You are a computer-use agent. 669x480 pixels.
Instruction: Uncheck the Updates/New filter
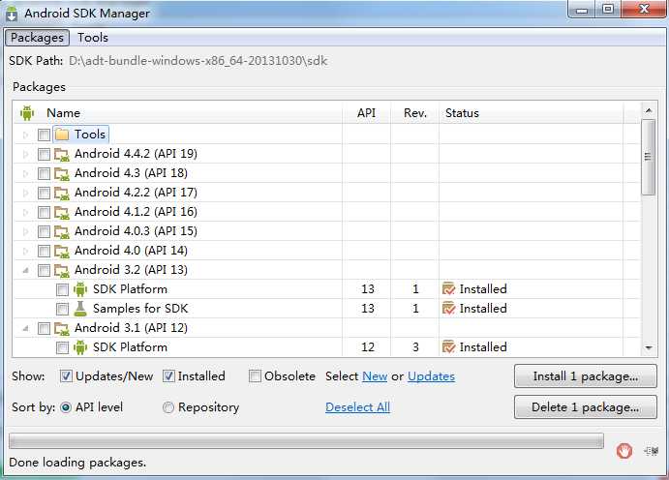(66, 376)
